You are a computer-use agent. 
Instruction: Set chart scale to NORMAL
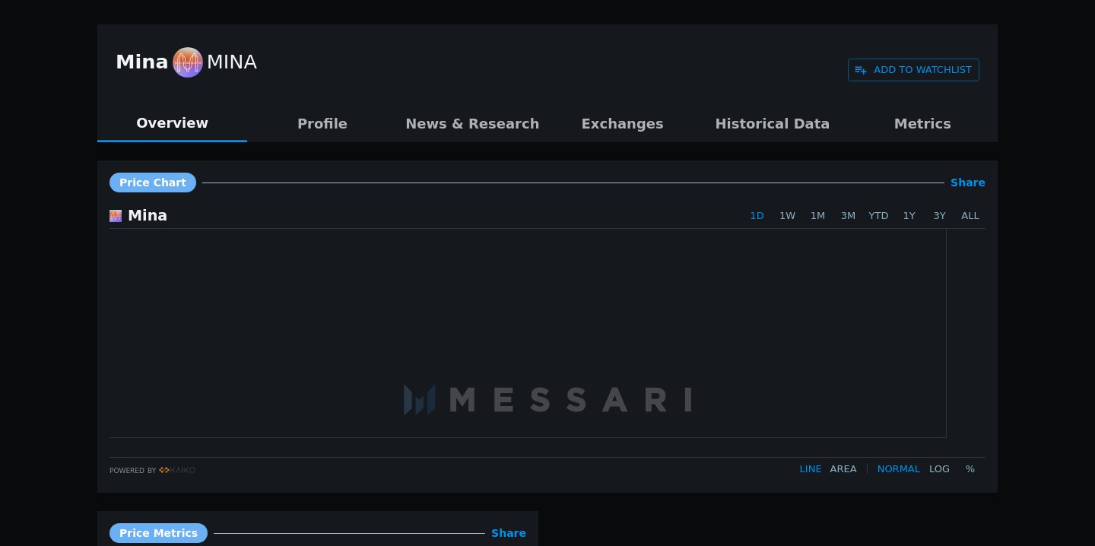pyautogui.click(x=898, y=469)
